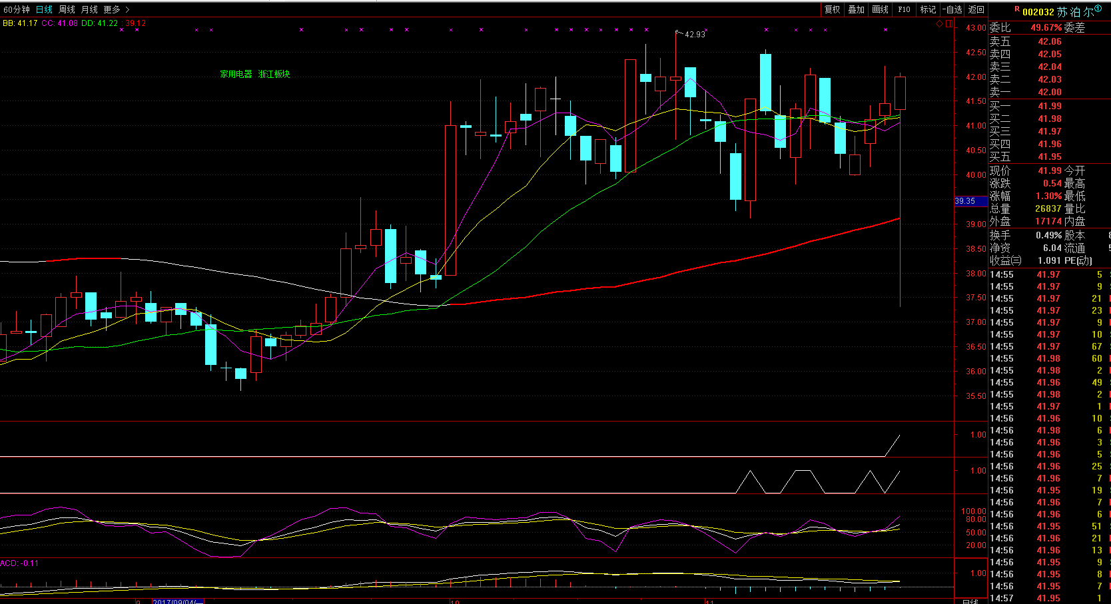Expand the arrow next to 更多
This screenshot has height=604, width=1111.
127,9
